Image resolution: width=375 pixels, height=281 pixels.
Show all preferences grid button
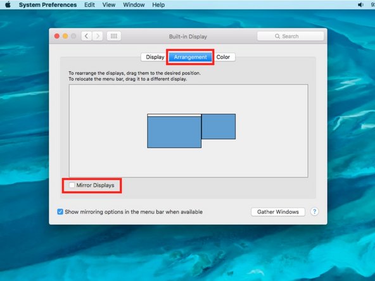tap(114, 36)
